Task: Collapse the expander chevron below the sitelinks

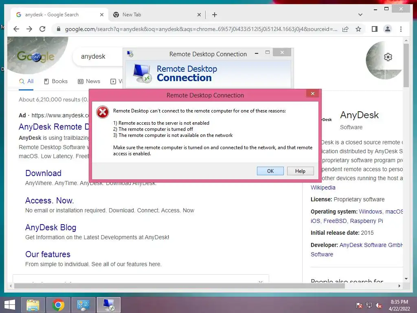Action: click(261, 281)
